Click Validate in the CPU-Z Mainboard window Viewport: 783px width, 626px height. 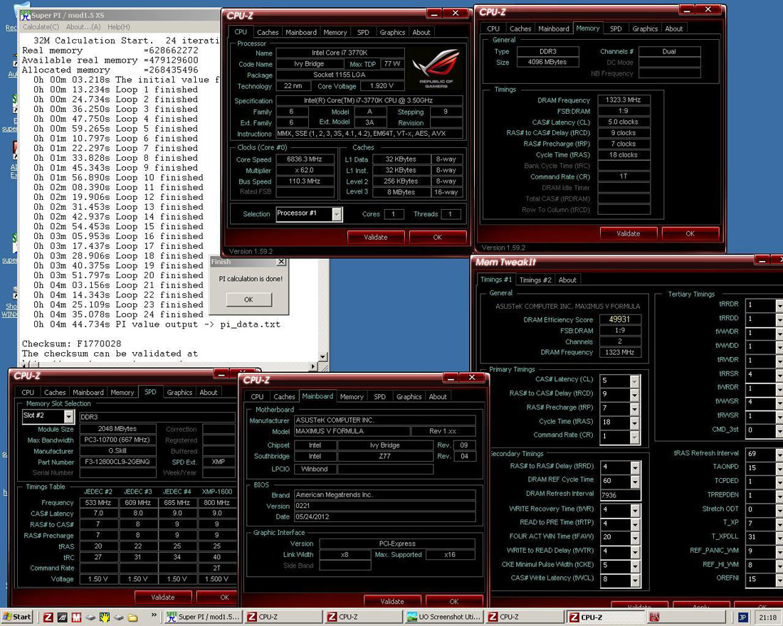coord(391,601)
